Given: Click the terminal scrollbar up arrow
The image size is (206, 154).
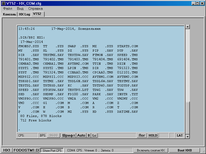Looking at the screenshot, I should [187, 27].
